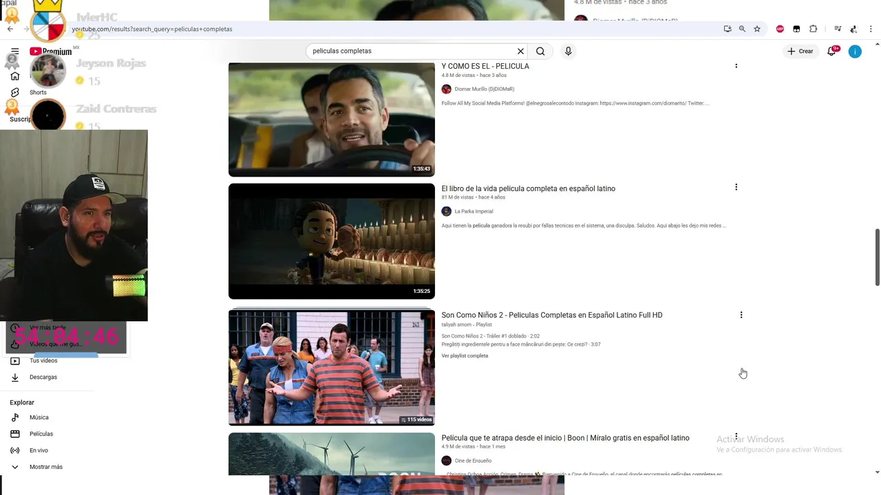This screenshot has width=881, height=495.
Task: Open the browser profile icon
Action: tap(853, 29)
